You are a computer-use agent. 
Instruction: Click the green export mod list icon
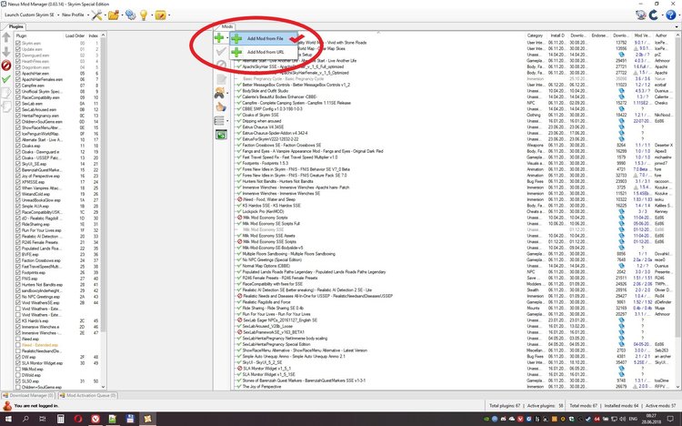coord(221,135)
